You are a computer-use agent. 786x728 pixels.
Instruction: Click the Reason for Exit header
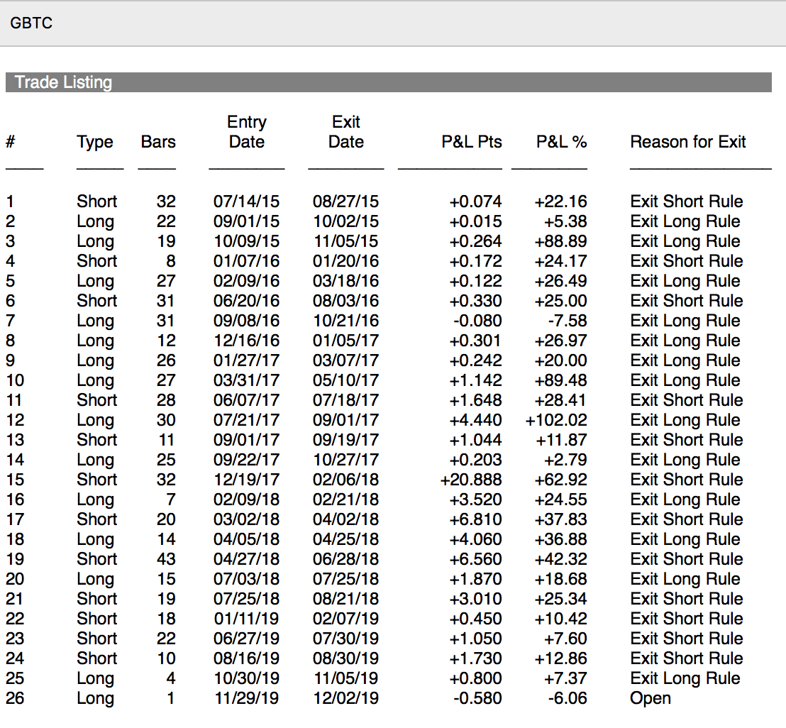[x=687, y=142]
